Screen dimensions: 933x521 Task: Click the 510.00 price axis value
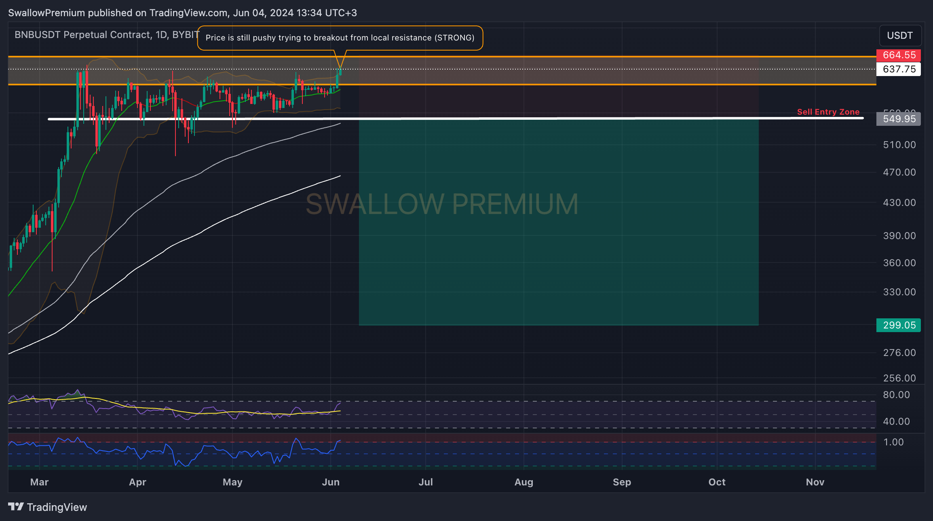[x=899, y=145]
